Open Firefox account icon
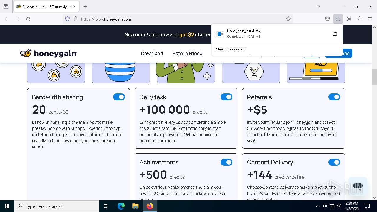 point(349,19)
